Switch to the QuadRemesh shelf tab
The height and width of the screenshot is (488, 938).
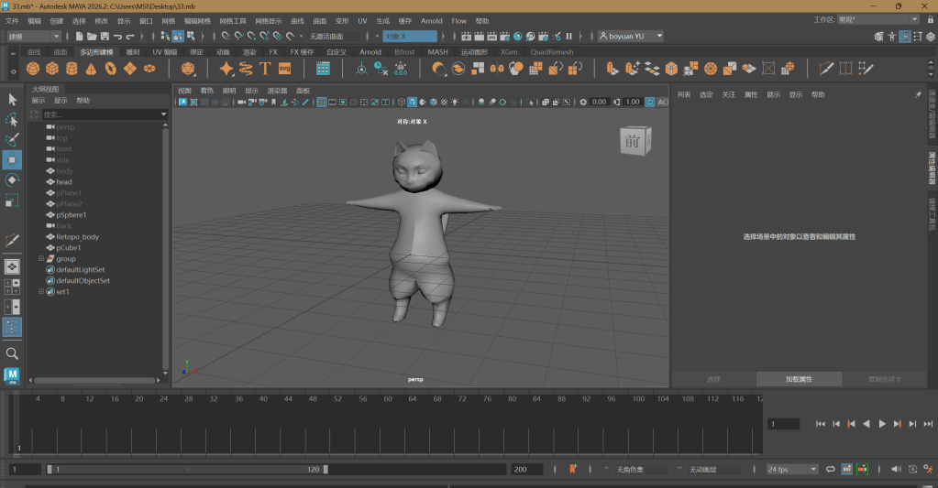click(x=551, y=52)
